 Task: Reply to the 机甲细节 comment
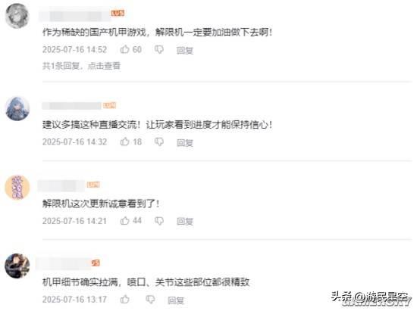point(176,300)
